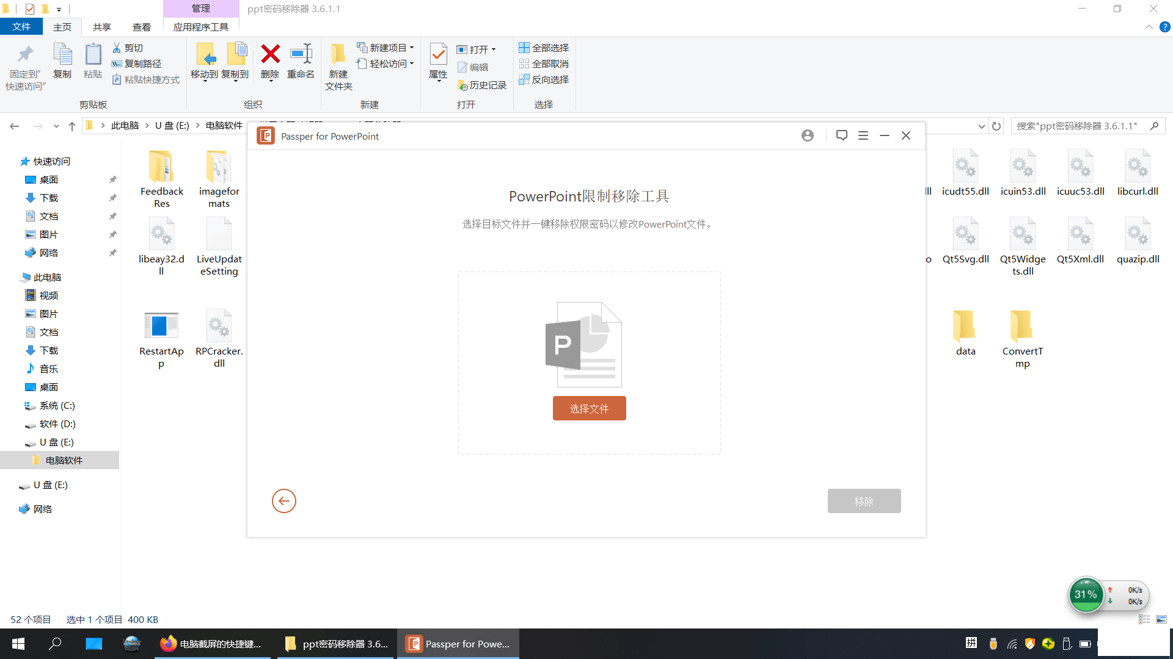
Task: Click the Rename (重命名) ribbon icon
Action: [301, 55]
